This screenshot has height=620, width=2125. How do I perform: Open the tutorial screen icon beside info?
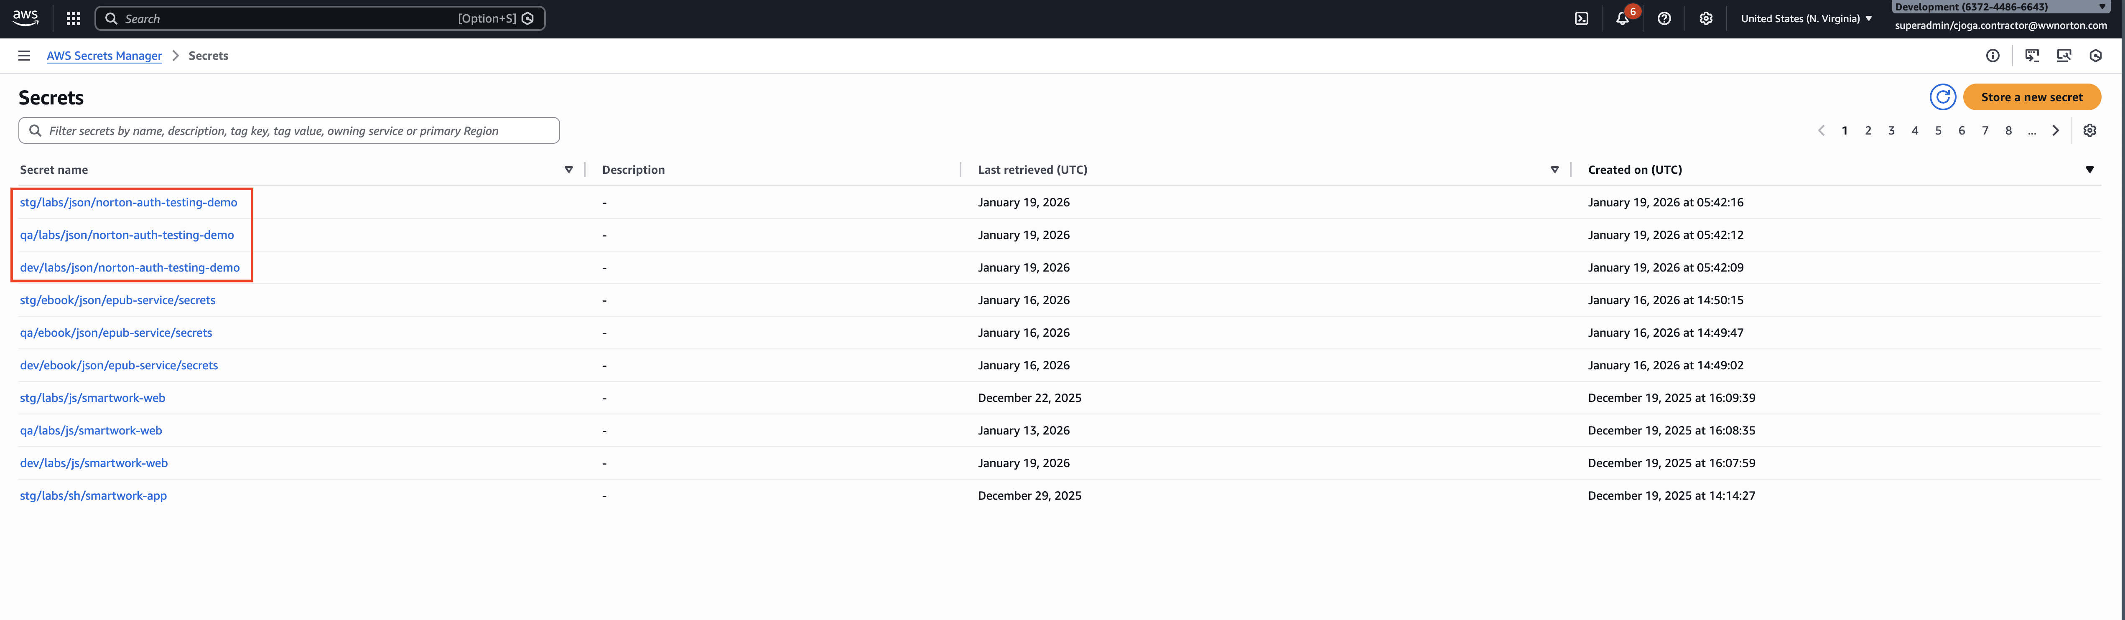(x=2032, y=55)
